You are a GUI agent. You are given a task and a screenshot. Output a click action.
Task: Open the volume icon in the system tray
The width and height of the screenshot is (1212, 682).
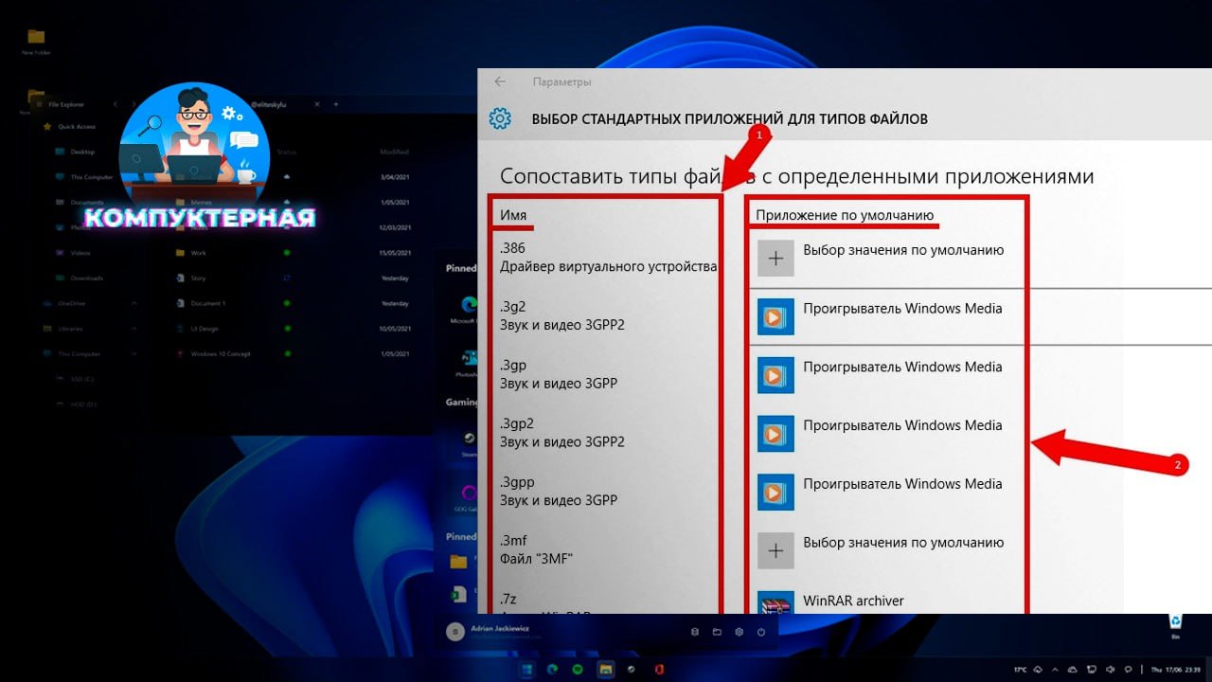coord(1109,669)
